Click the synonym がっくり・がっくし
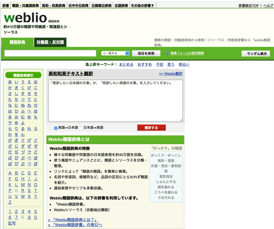The image size is (274, 229). point(166,155)
